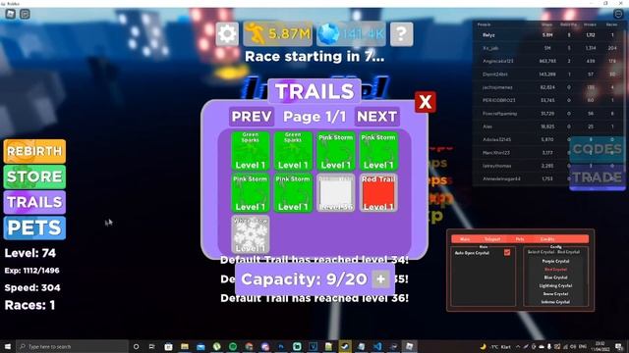This screenshot has width=629, height=353.
Task: Switch to the Main tab in script panel
Action: click(465, 239)
